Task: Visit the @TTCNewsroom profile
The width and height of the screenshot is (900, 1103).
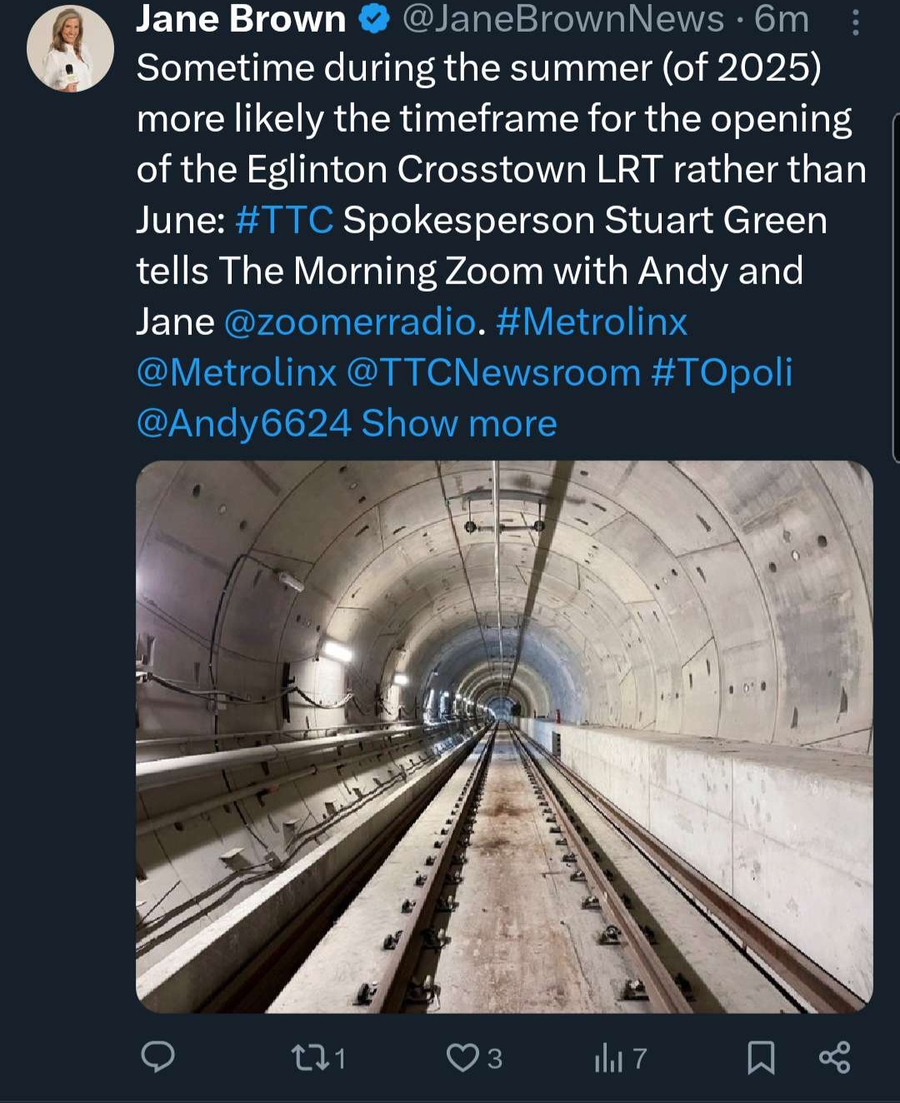Action: 492,372
